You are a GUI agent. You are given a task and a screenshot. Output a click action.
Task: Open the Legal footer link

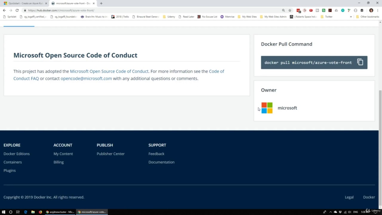pos(349,197)
